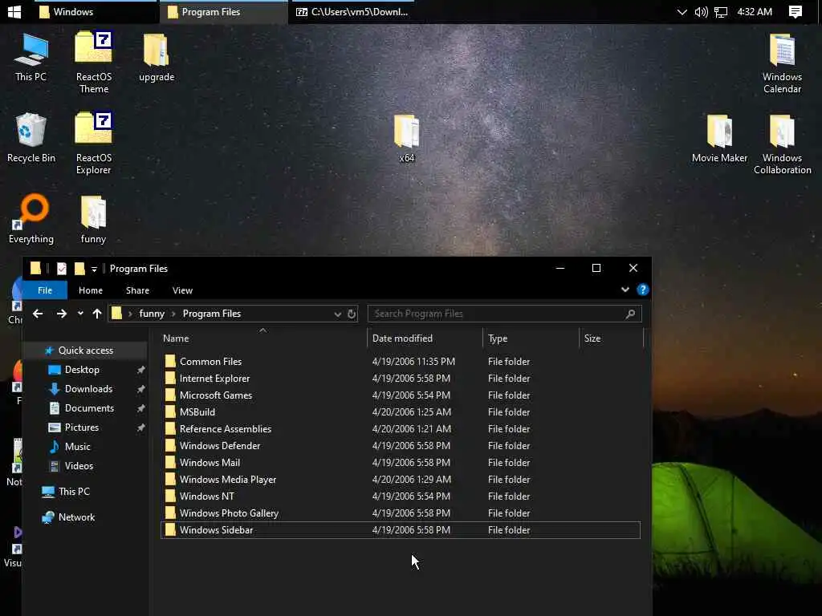
Task: Open Downloads in navigation pane
Action: click(88, 389)
